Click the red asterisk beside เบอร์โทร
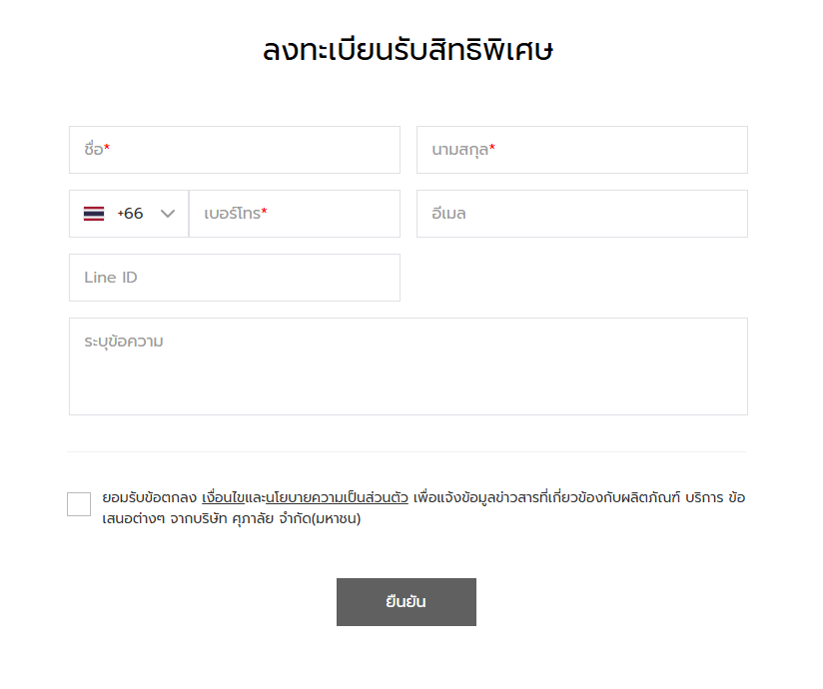823x689 pixels. [x=265, y=213]
